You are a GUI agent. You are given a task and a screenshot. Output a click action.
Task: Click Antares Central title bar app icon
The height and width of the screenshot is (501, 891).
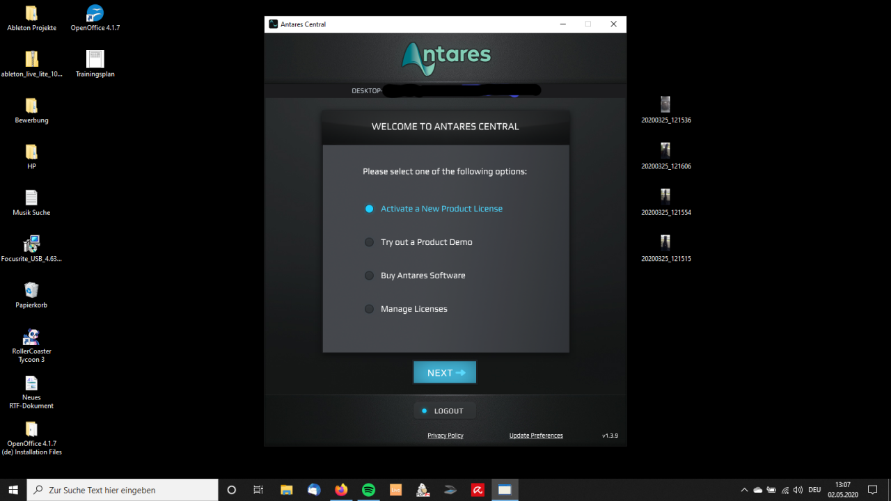(x=273, y=24)
